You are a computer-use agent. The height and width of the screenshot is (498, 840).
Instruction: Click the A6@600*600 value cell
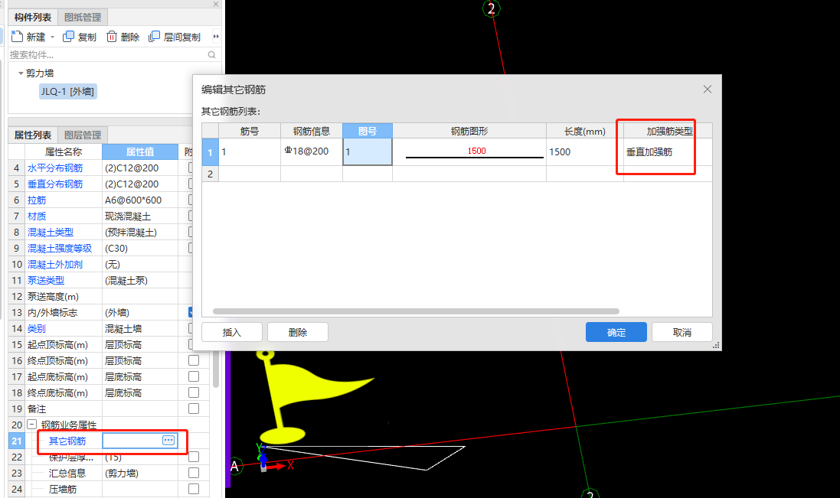click(x=140, y=200)
